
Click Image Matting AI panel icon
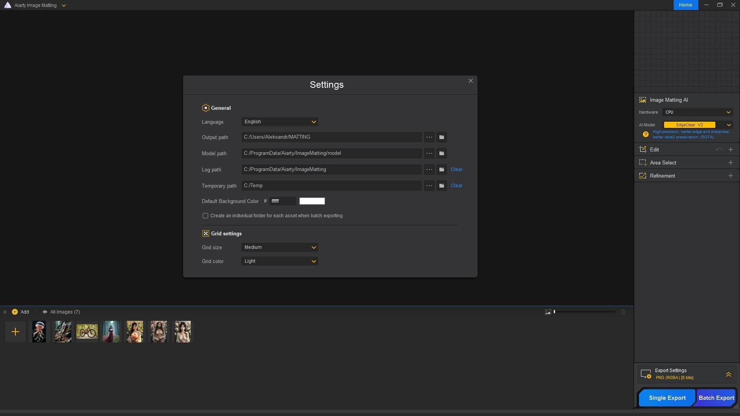click(642, 100)
